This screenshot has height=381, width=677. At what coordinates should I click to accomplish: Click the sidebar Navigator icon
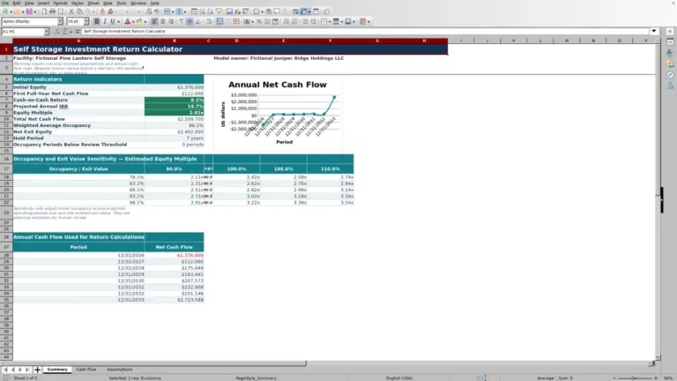click(x=670, y=75)
